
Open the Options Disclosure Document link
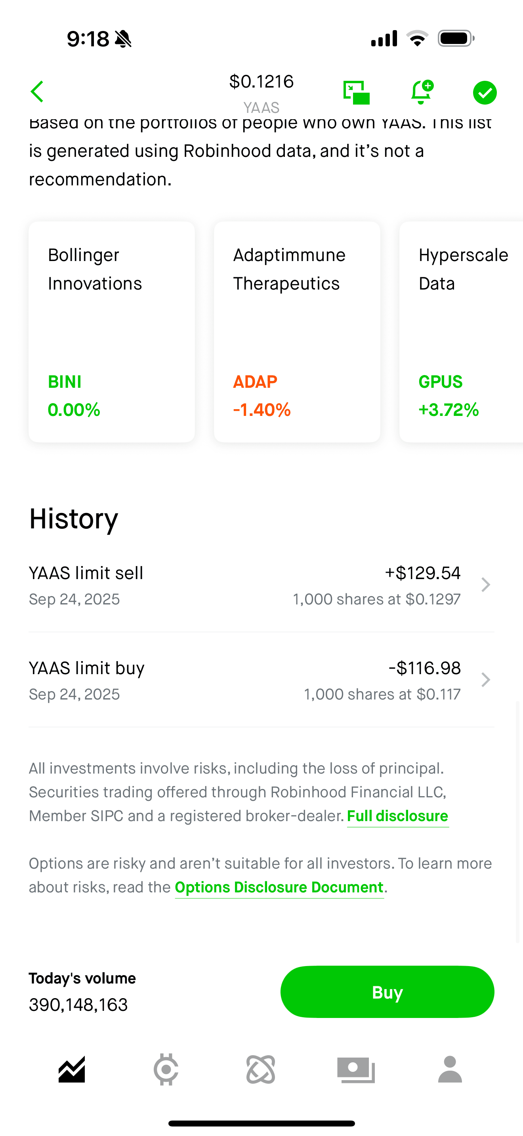click(x=279, y=887)
